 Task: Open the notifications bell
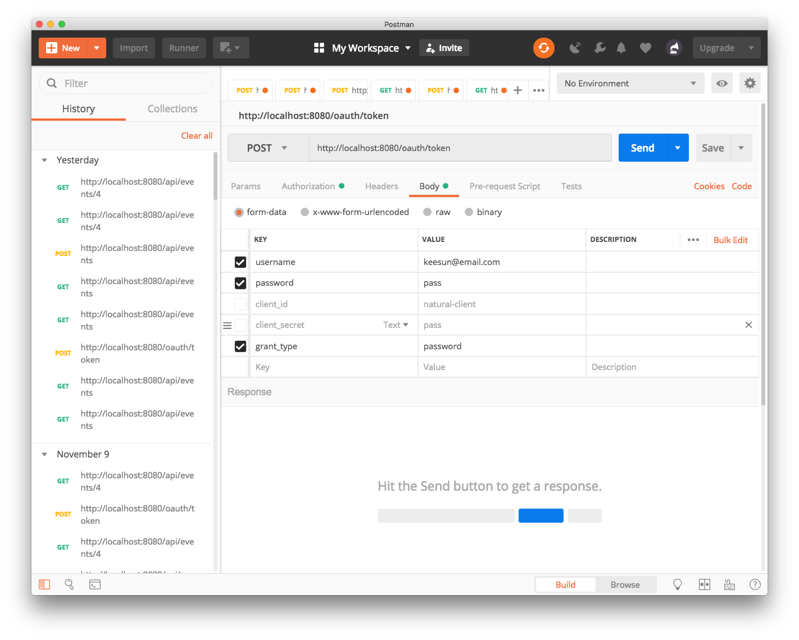point(621,48)
